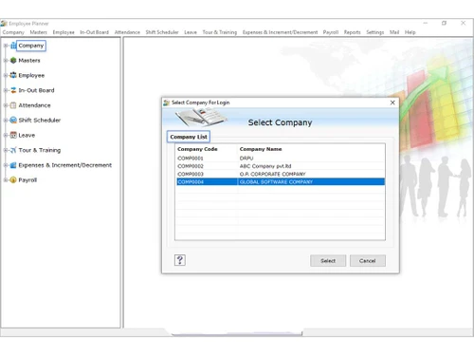Click the Select button

click(x=328, y=261)
